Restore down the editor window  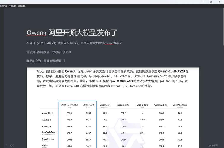tap(211, 2)
